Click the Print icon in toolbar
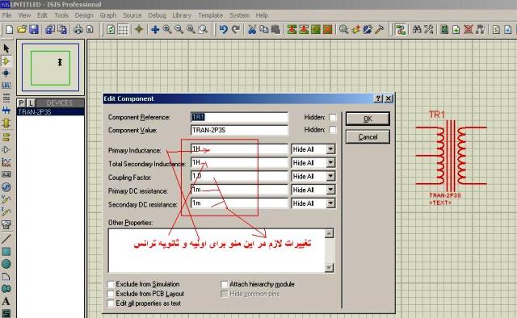The height and width of the screenshot is (318, 517). [x=78, y=30]
